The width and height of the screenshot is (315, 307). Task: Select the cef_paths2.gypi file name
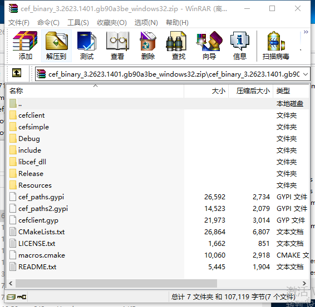coord(43,208)
